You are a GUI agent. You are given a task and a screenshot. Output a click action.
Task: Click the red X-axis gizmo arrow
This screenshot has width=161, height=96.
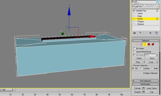coord(93,36)
